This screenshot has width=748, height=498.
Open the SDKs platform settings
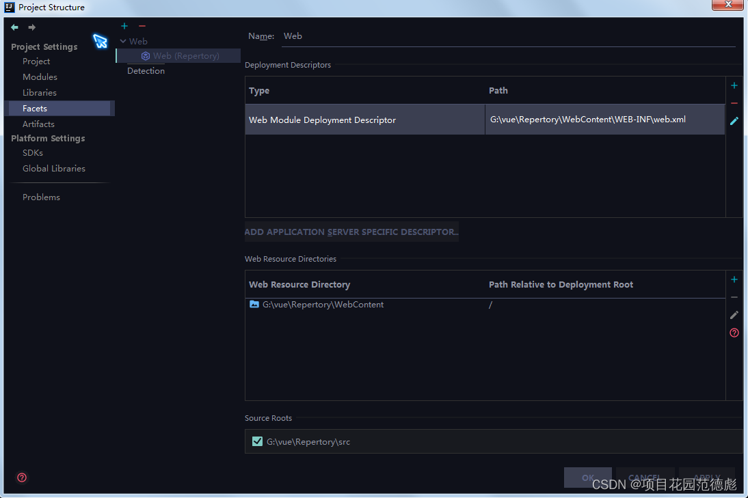coord(32,152)
